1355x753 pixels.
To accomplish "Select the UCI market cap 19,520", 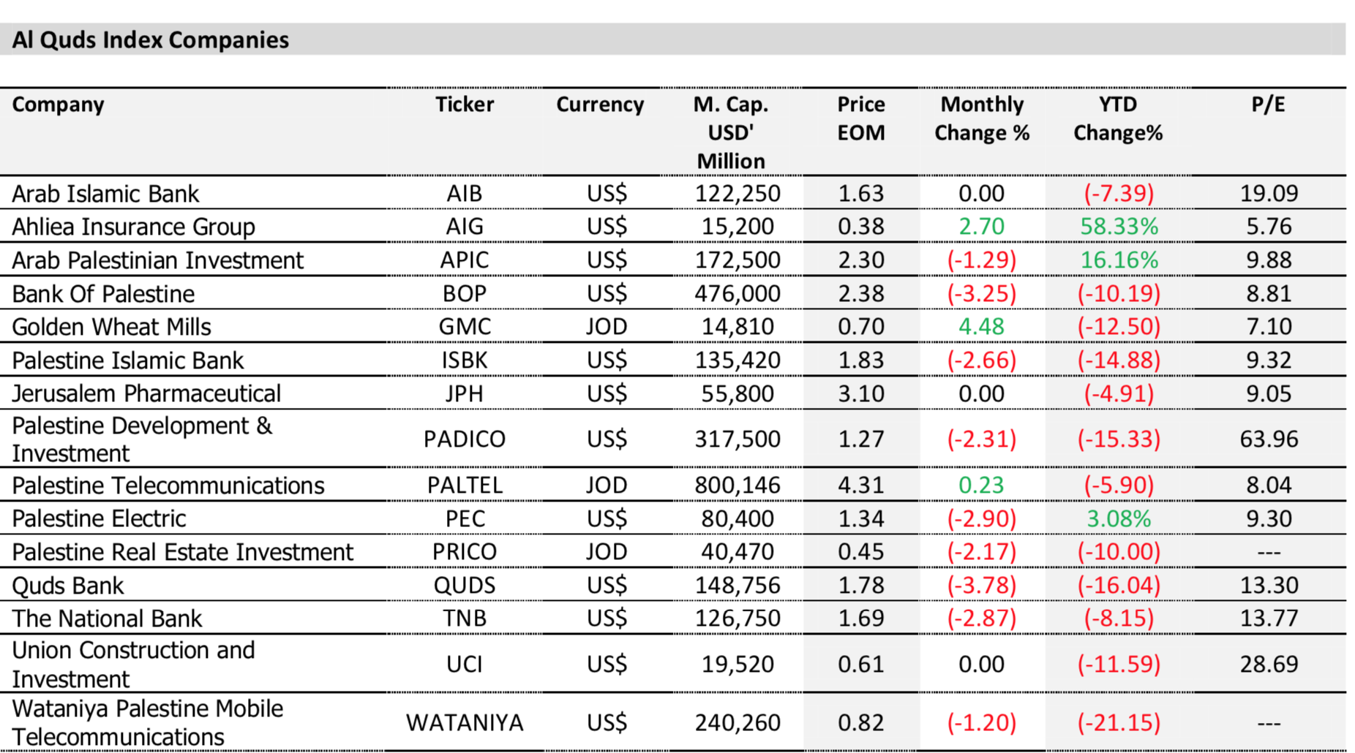I will coord(737,664).
